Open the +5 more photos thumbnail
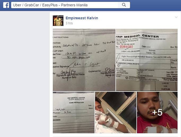The image size is (181, 137). [x=157, y=112]
